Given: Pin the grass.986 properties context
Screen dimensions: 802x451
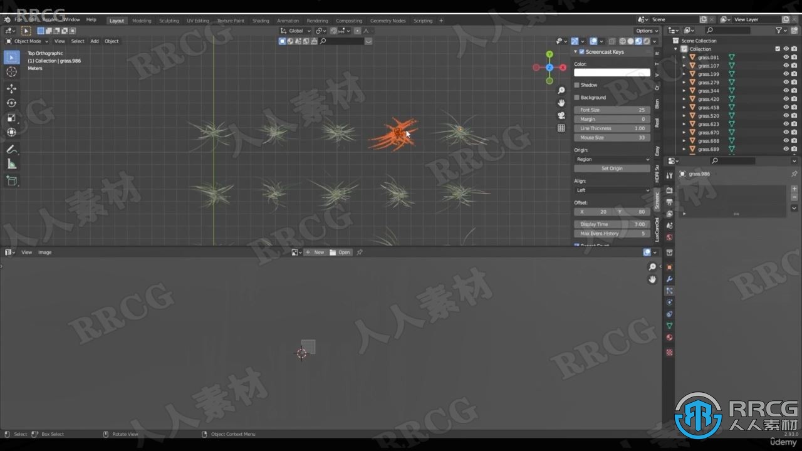Looking at the screenshot, I should click(794, 174).
